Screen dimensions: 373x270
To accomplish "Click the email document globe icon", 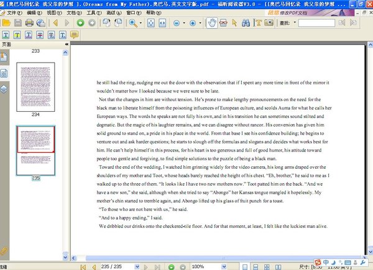I will pos(40,23).
